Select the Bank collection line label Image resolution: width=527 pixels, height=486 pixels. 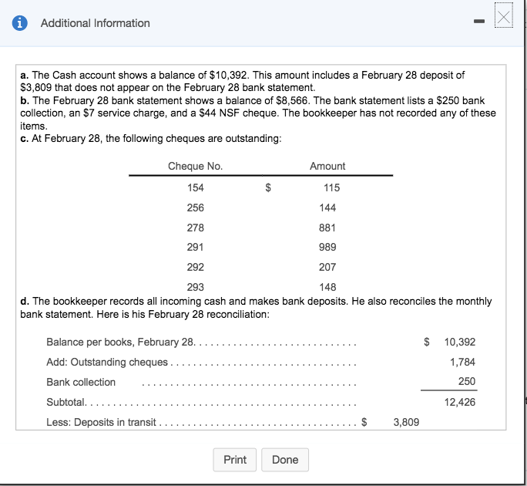click(81, 382)
